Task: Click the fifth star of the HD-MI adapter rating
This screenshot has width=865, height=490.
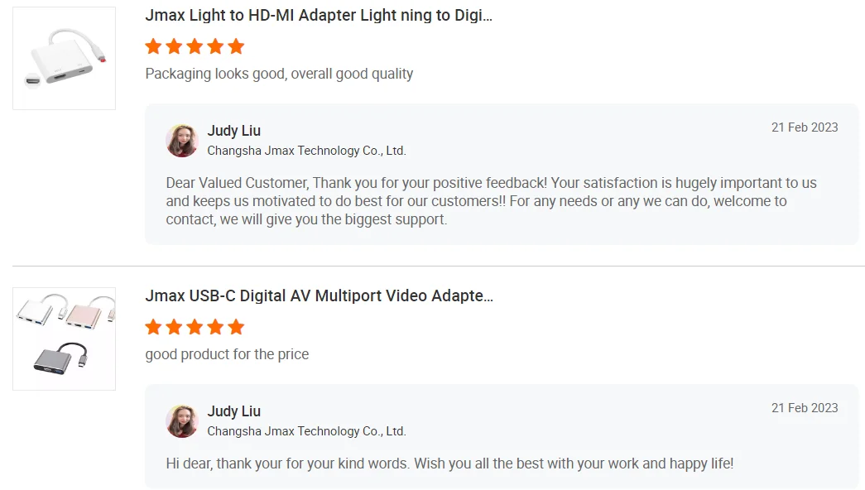Action: pyautogui.click(x=236, y=46)
